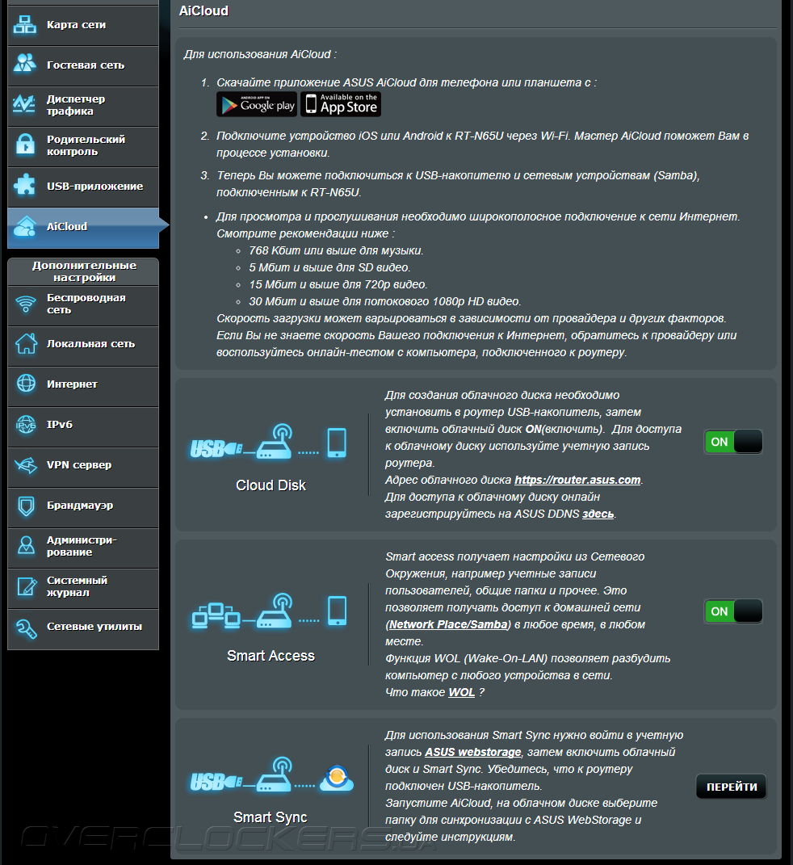Toggle the Cloud Disk ON switch
Image resolution: width=793 pixels, height=865 pixels.
tap(733, 442)
